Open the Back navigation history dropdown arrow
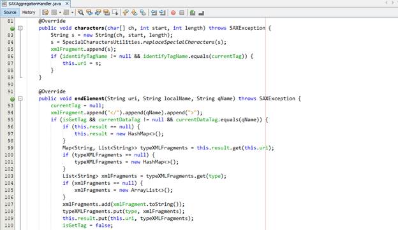398x230 pixels. (60, 12)
